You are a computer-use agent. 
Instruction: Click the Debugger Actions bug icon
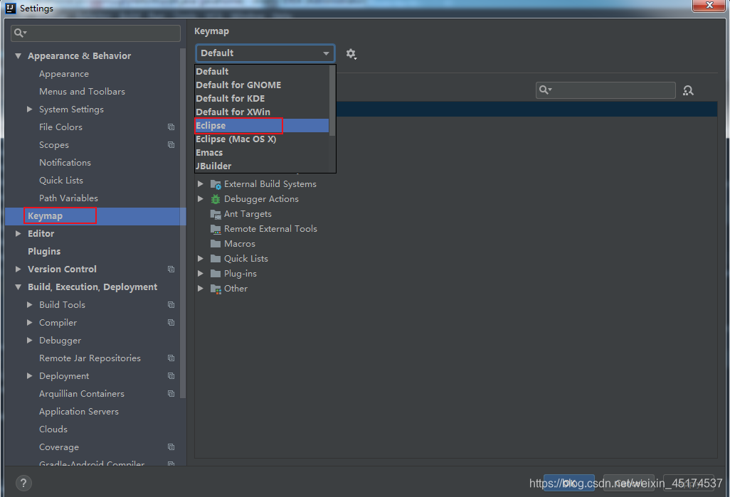[x=216, y=199]
